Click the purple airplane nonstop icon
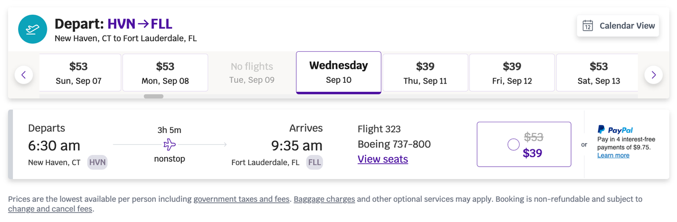Image resolution: width=677 pixels, height=222 pixels. click(x=170, y=145)
